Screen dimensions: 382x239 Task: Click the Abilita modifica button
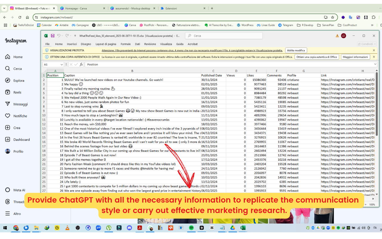pyautogui.click(x=296, y=50)
